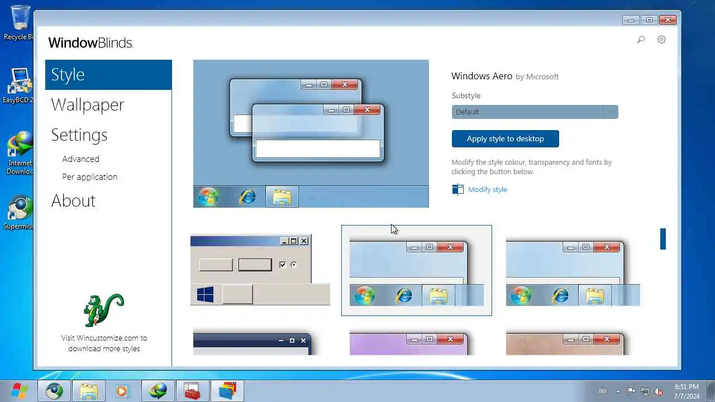Open File Explorer from the taskbar

[89, 391]
